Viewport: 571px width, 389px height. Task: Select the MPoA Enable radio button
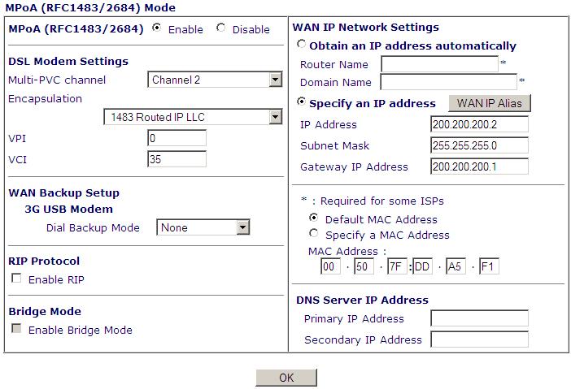(156, 28)
